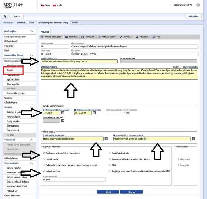The image size is (207, 199).
Task: Open the list picker for jiné peněžní příjmy
Action: click(x=106, y=138)
